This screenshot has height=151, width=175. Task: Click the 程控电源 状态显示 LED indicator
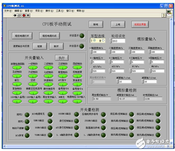82,36
